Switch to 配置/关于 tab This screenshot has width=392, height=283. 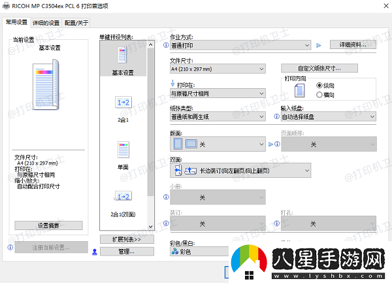76,23
